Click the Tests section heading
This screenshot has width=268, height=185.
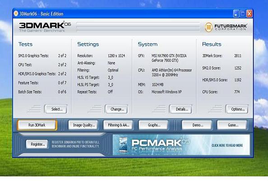click(25, 44)
